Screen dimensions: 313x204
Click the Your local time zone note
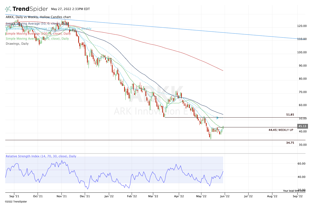pyautogui.click(x=294, y=191)
